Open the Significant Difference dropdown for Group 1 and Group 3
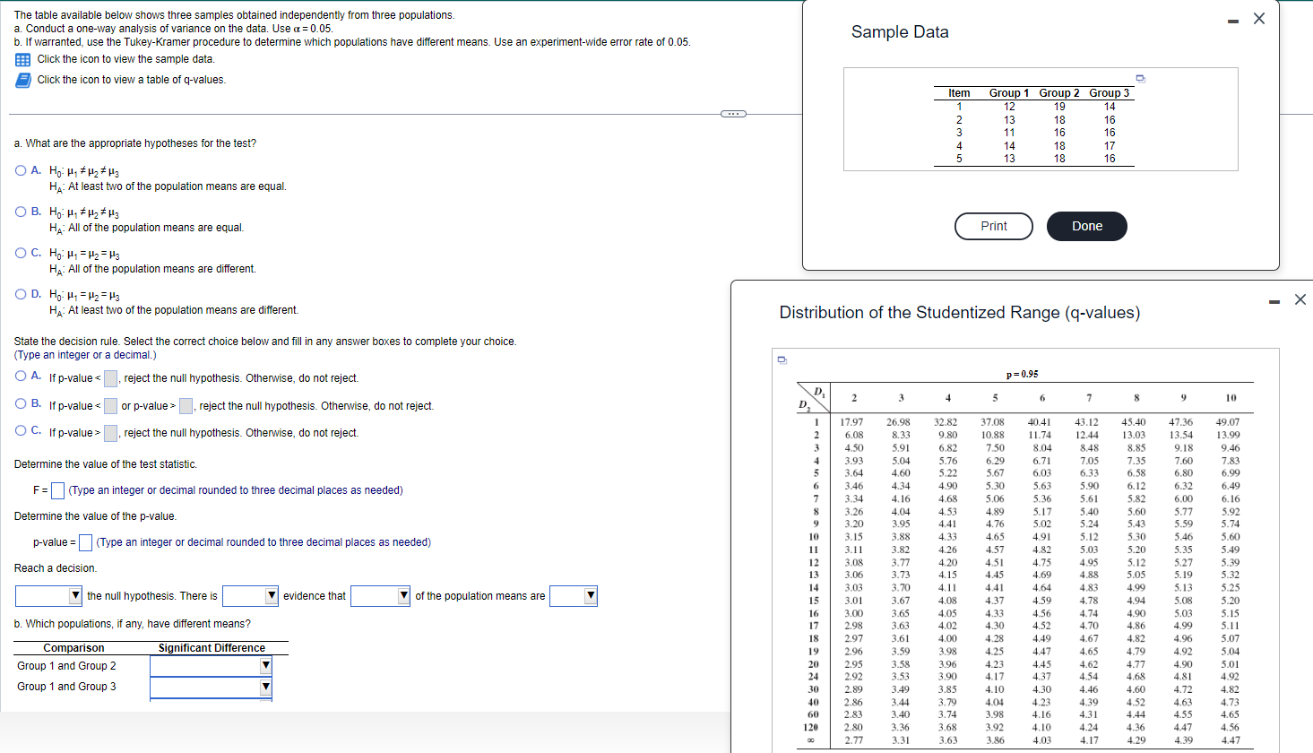The width and height of the screenshot is (1313, 753). 265,687
